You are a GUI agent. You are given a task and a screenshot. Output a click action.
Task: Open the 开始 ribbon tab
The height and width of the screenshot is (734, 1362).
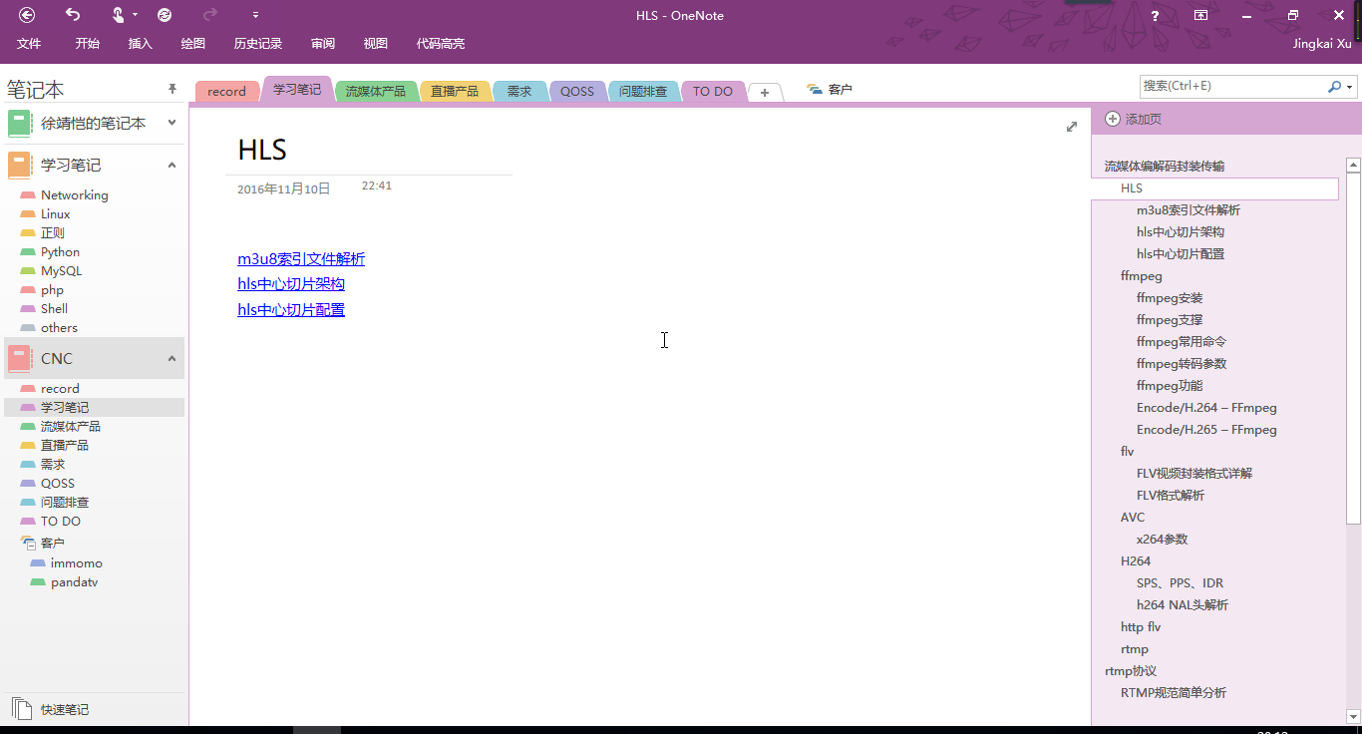[88, 44]
